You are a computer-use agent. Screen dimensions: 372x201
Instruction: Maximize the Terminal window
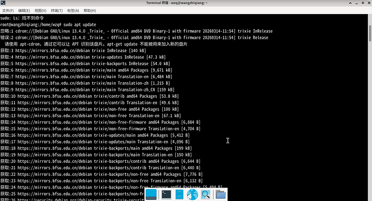click(363, 3)
